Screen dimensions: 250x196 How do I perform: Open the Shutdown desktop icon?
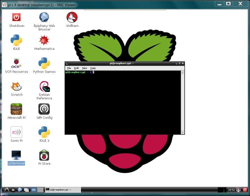(16, 17)
